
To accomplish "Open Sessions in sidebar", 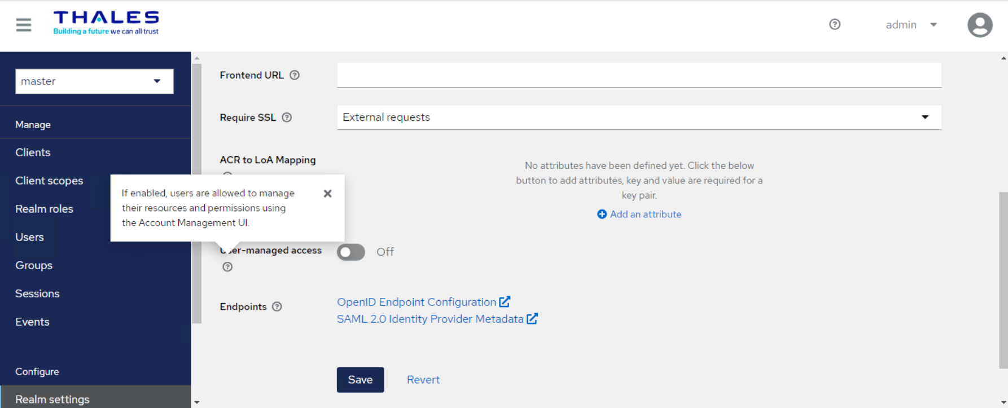I will click(37, 293).
